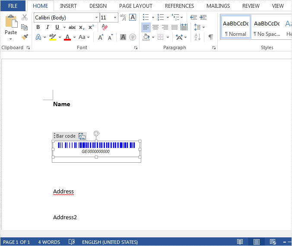Screen dimensions: 292x246
Task: Click the 4 WORDS word count
Action: point(49,242)
